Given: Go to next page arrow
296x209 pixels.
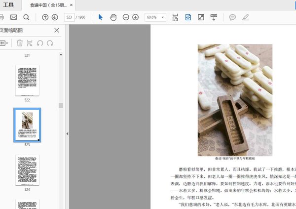Looking at the screenshot, I should click(55, 17).
